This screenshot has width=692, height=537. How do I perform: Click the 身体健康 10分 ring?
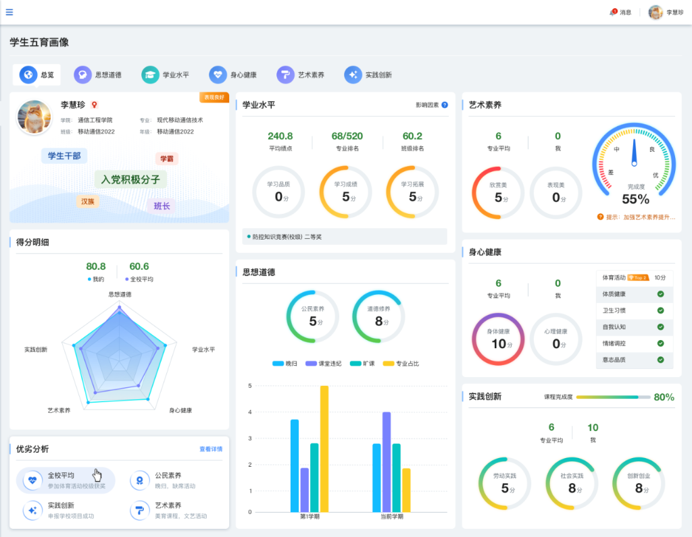pos(498,339)
